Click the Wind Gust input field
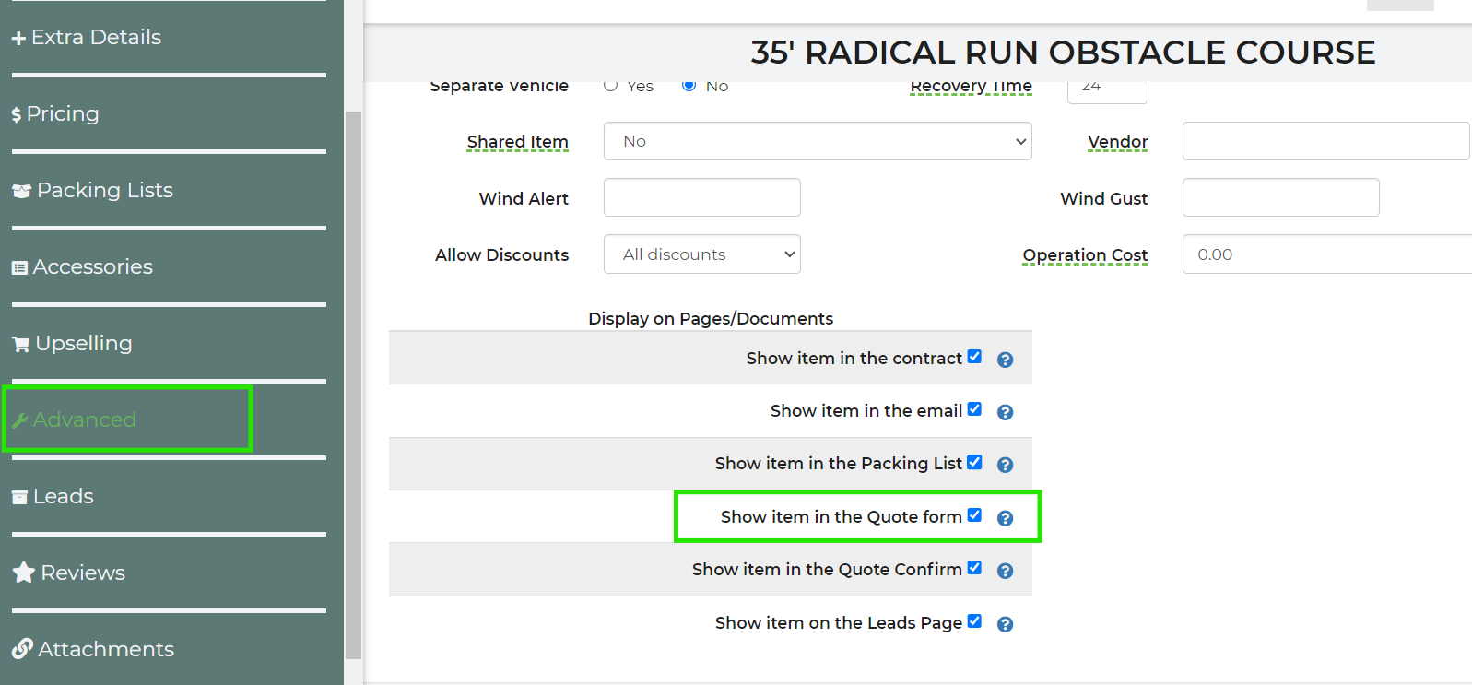 click(x=1281, y=197)
